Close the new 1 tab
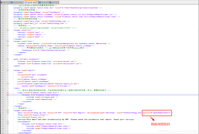The height and width of the screenshot is (134, 199). click(x=8, y=2)
